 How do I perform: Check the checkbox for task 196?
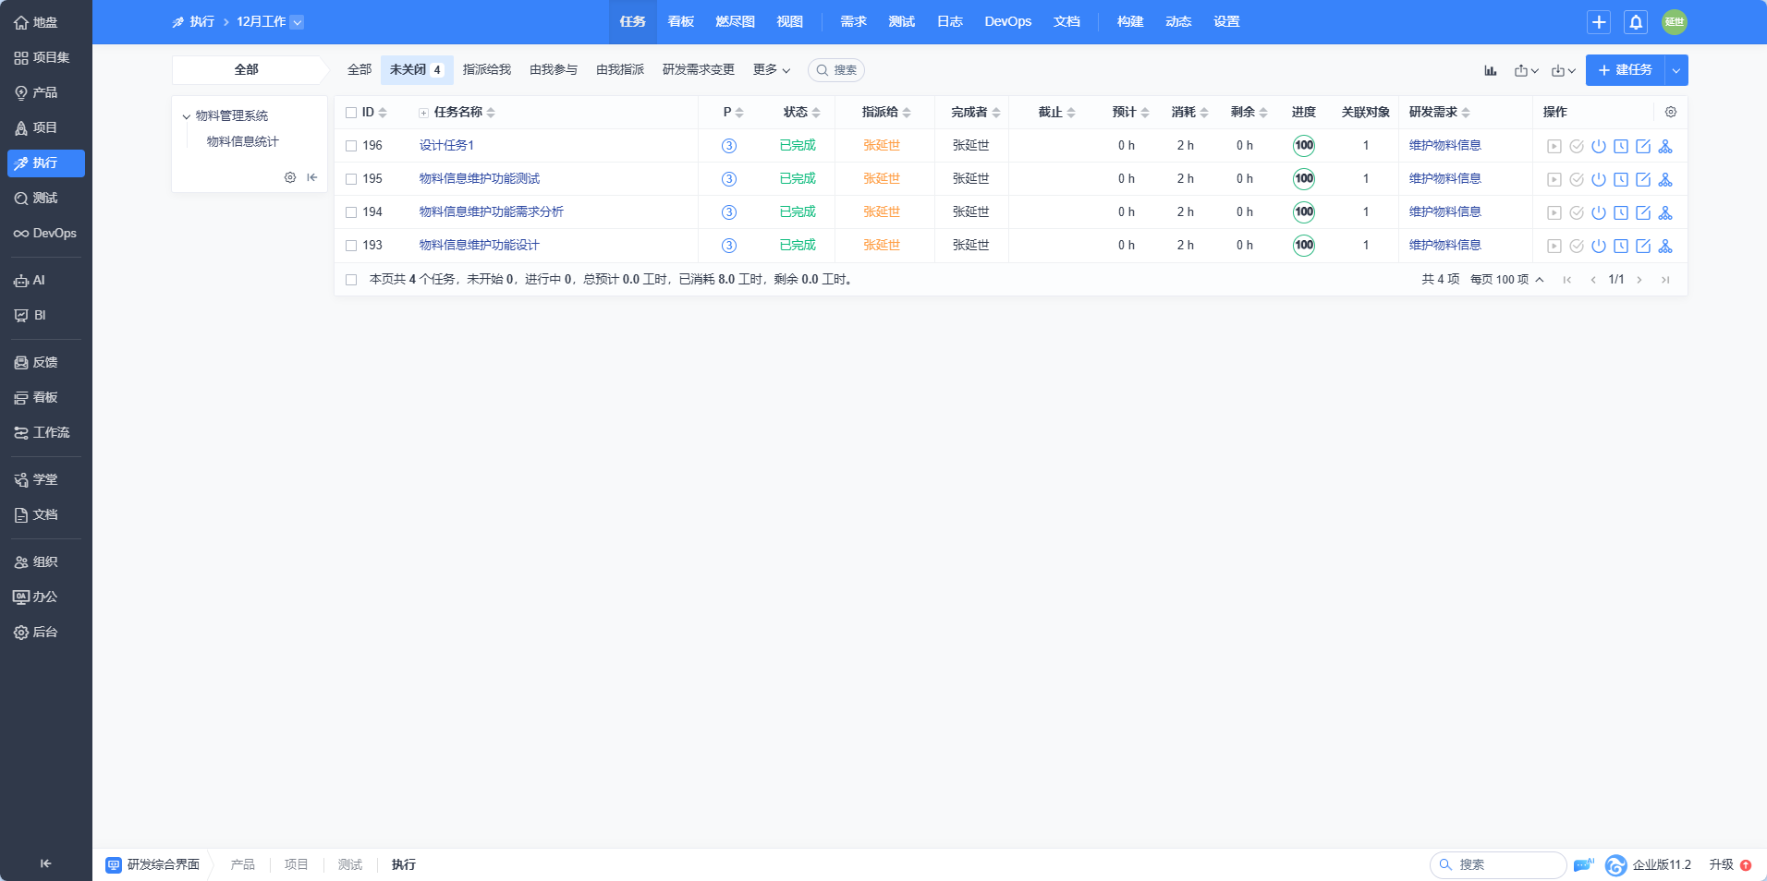click(351, 146)
